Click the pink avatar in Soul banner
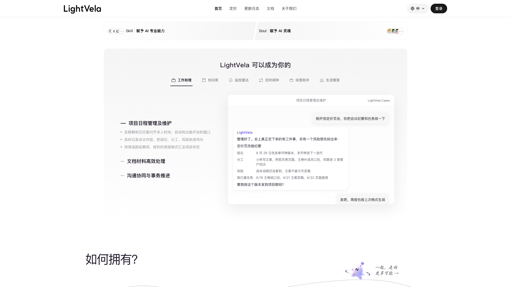Image resolution: width=511 pixels, height=287 pixels. pyautogui.click(x=397, y=31)
